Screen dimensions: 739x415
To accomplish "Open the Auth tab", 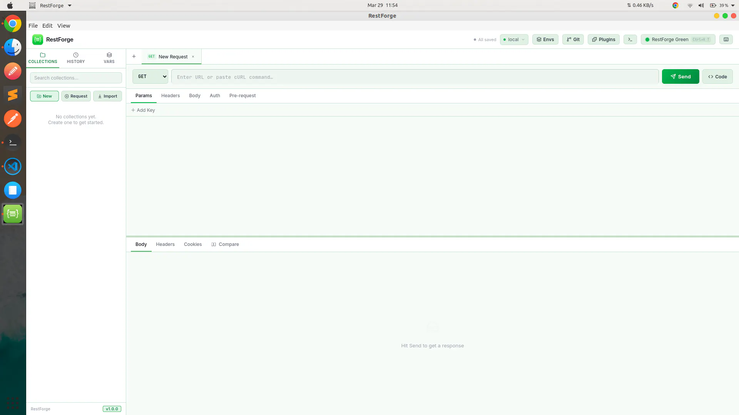I will tap(215, 96).
